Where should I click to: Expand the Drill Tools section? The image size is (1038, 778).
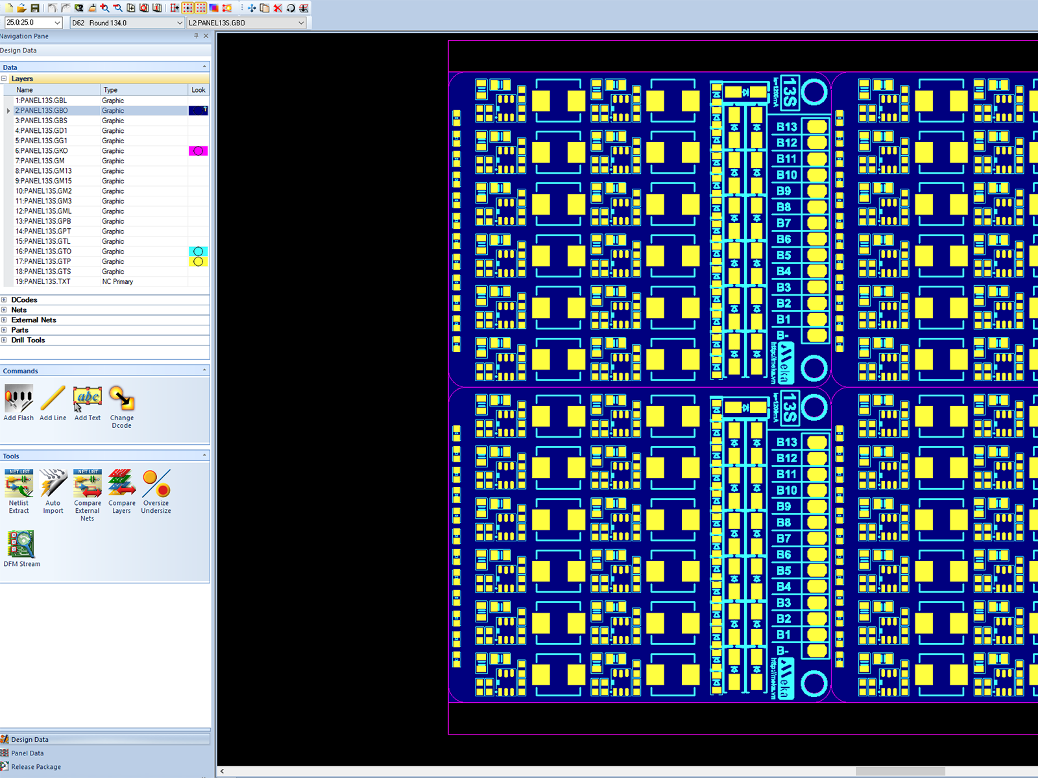click(x=4, y=340)
